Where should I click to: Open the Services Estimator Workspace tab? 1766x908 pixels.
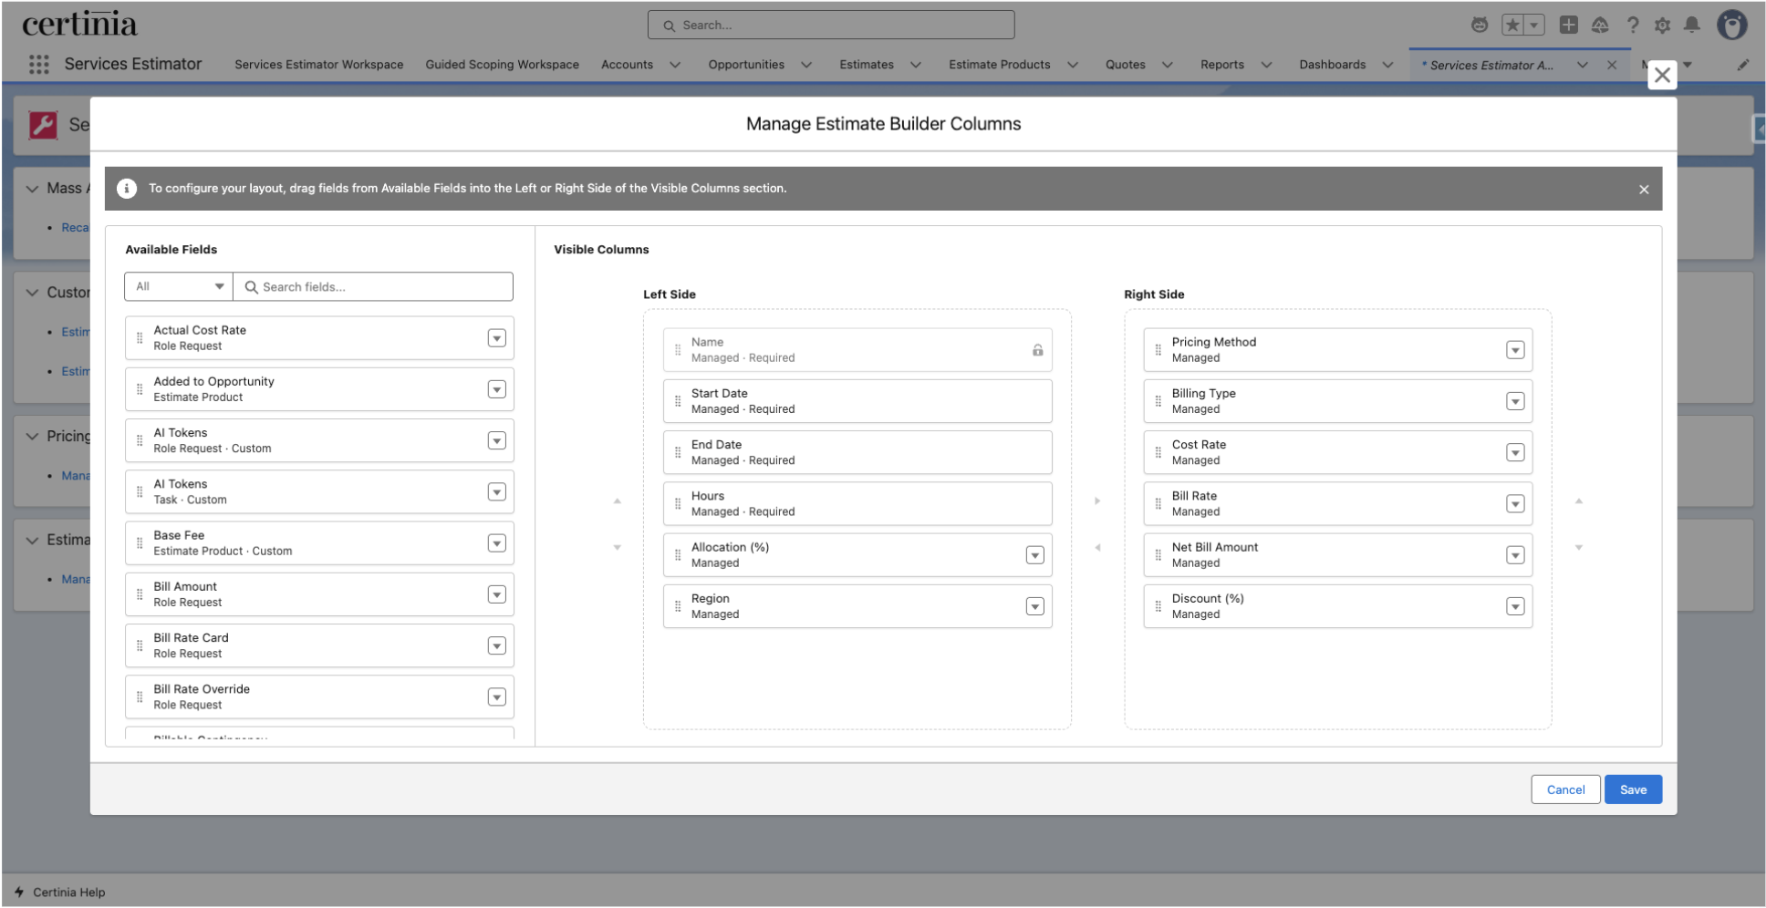pos(318,65)
